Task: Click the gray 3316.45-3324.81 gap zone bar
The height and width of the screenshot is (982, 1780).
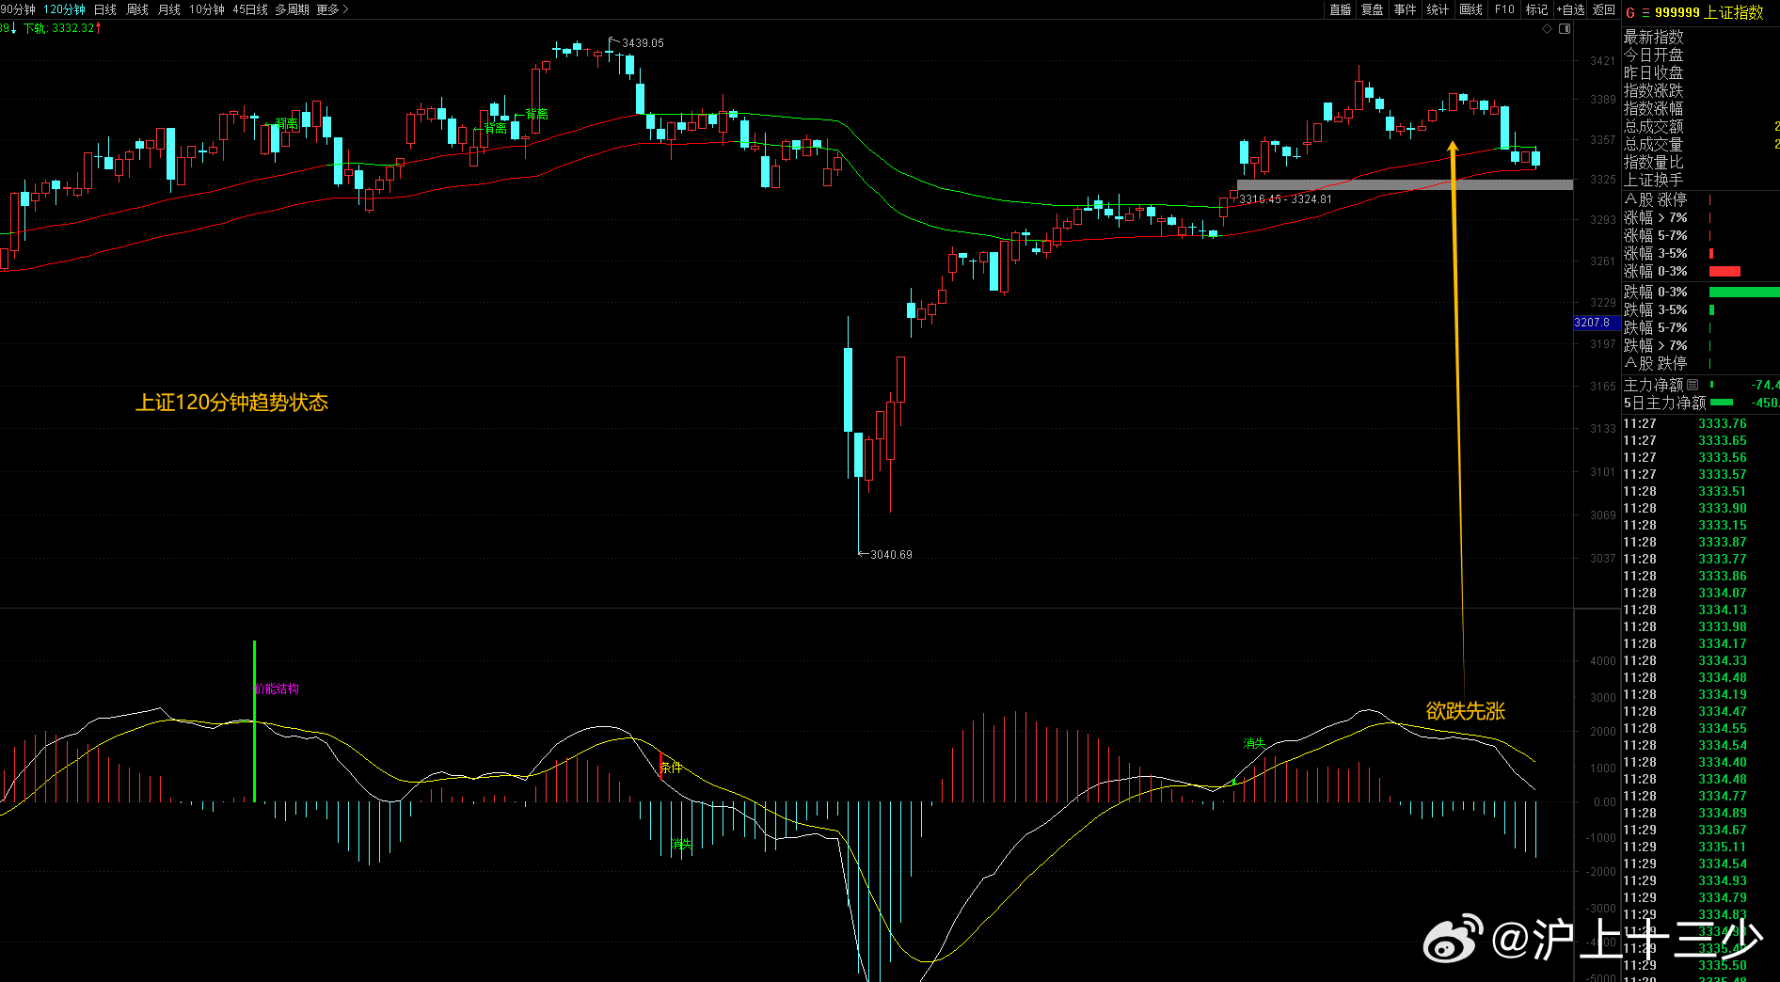Action: tap(1404, 185)
